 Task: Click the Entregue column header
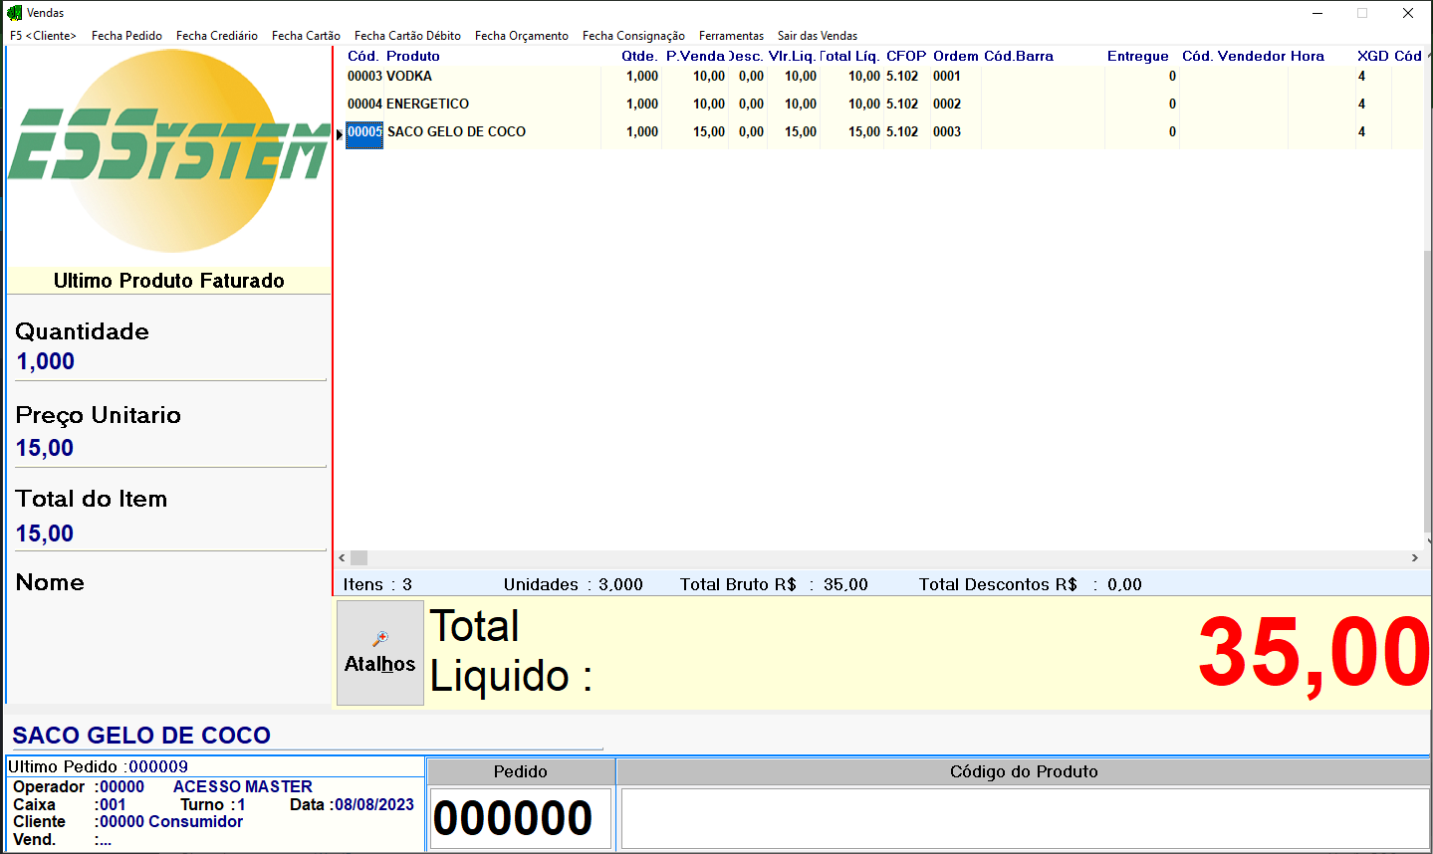1138,56
